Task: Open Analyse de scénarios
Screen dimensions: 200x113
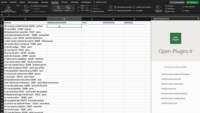Action: click(158, 8)
